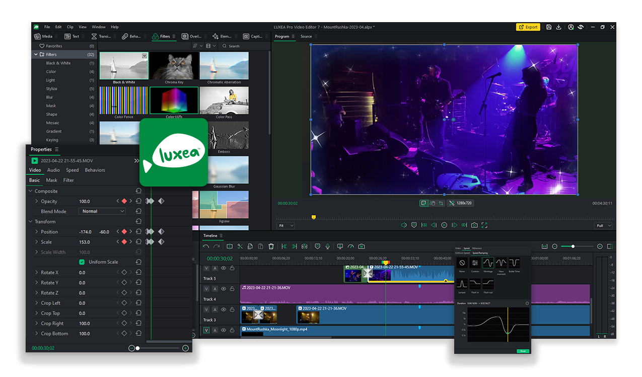Image resolution: width=642 pixels, height=377 pixels.
Task: Uncheck the Uniform Scale checkbox
Action: pos(82,262)
